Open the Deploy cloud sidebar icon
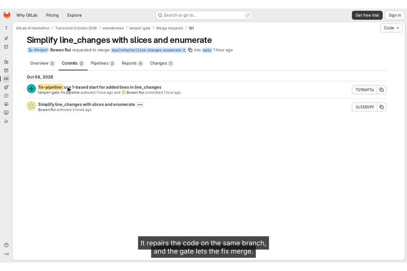Viewport: 407px width, 271px height. pyautogui.click(x=6, y=104)
